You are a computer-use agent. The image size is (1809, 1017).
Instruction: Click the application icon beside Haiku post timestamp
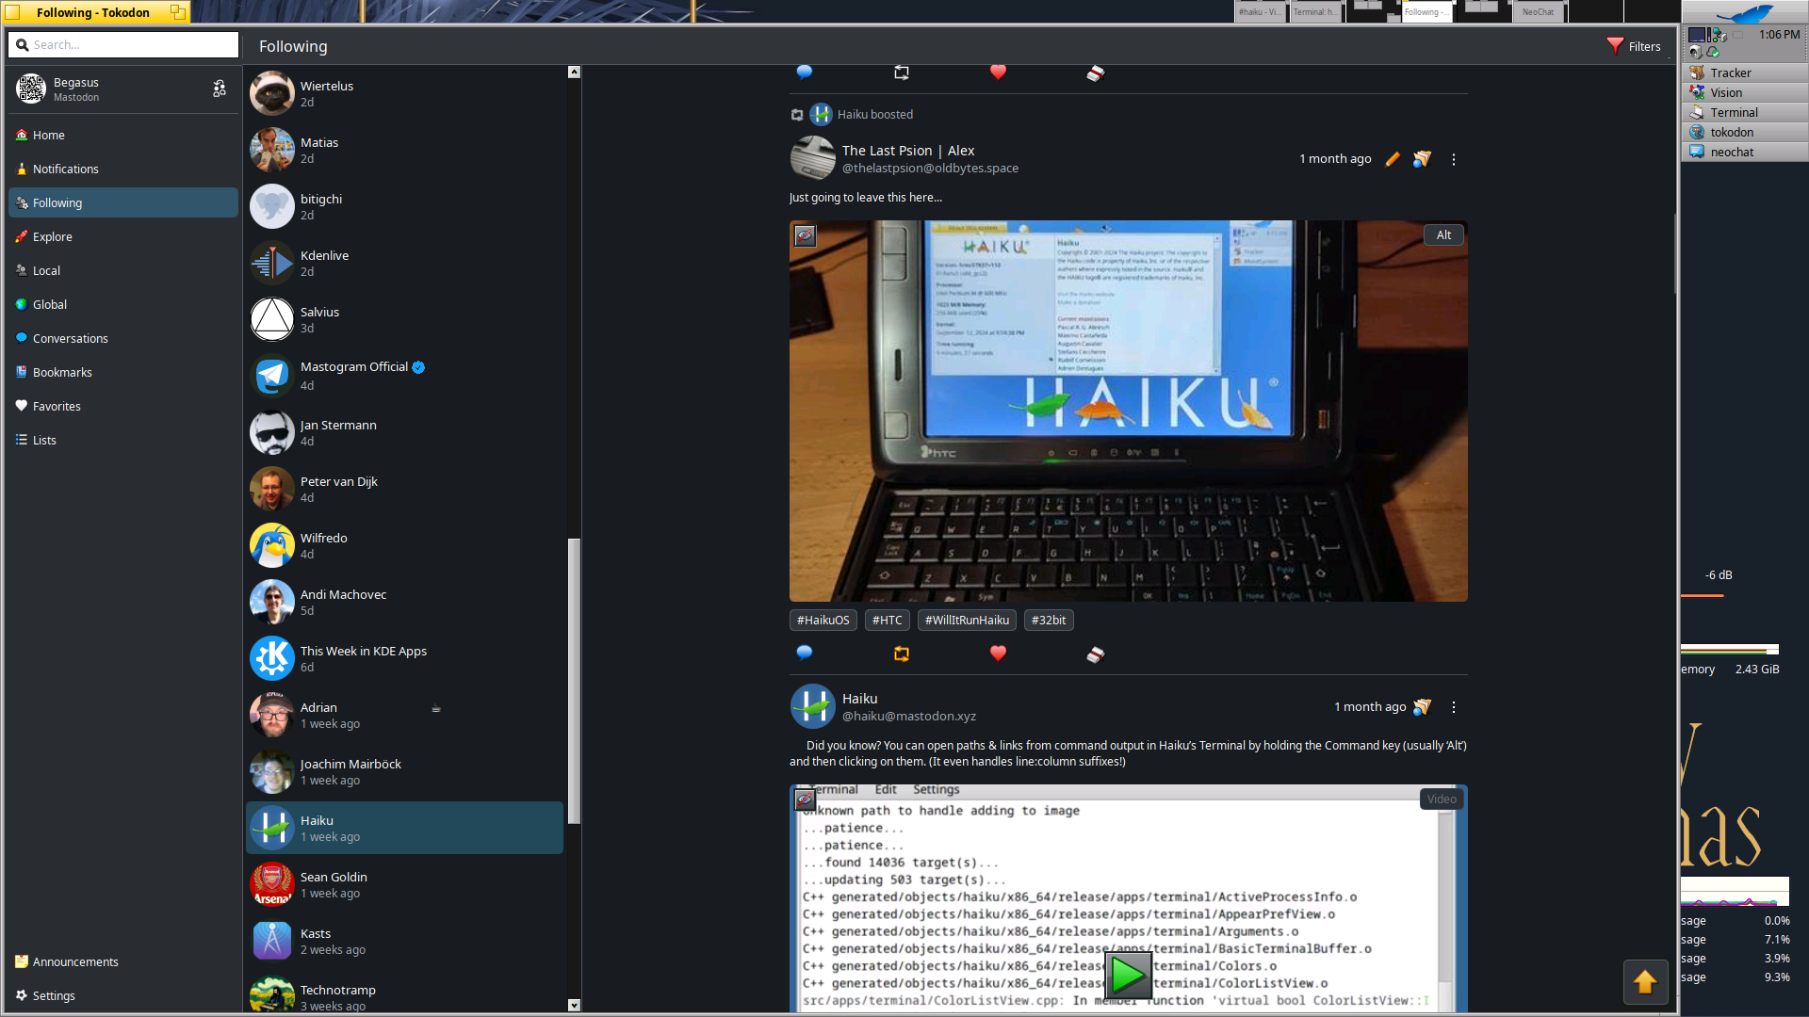point(1423,707)
